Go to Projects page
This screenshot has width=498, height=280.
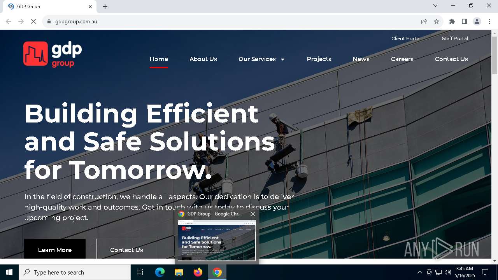[319, 59]
